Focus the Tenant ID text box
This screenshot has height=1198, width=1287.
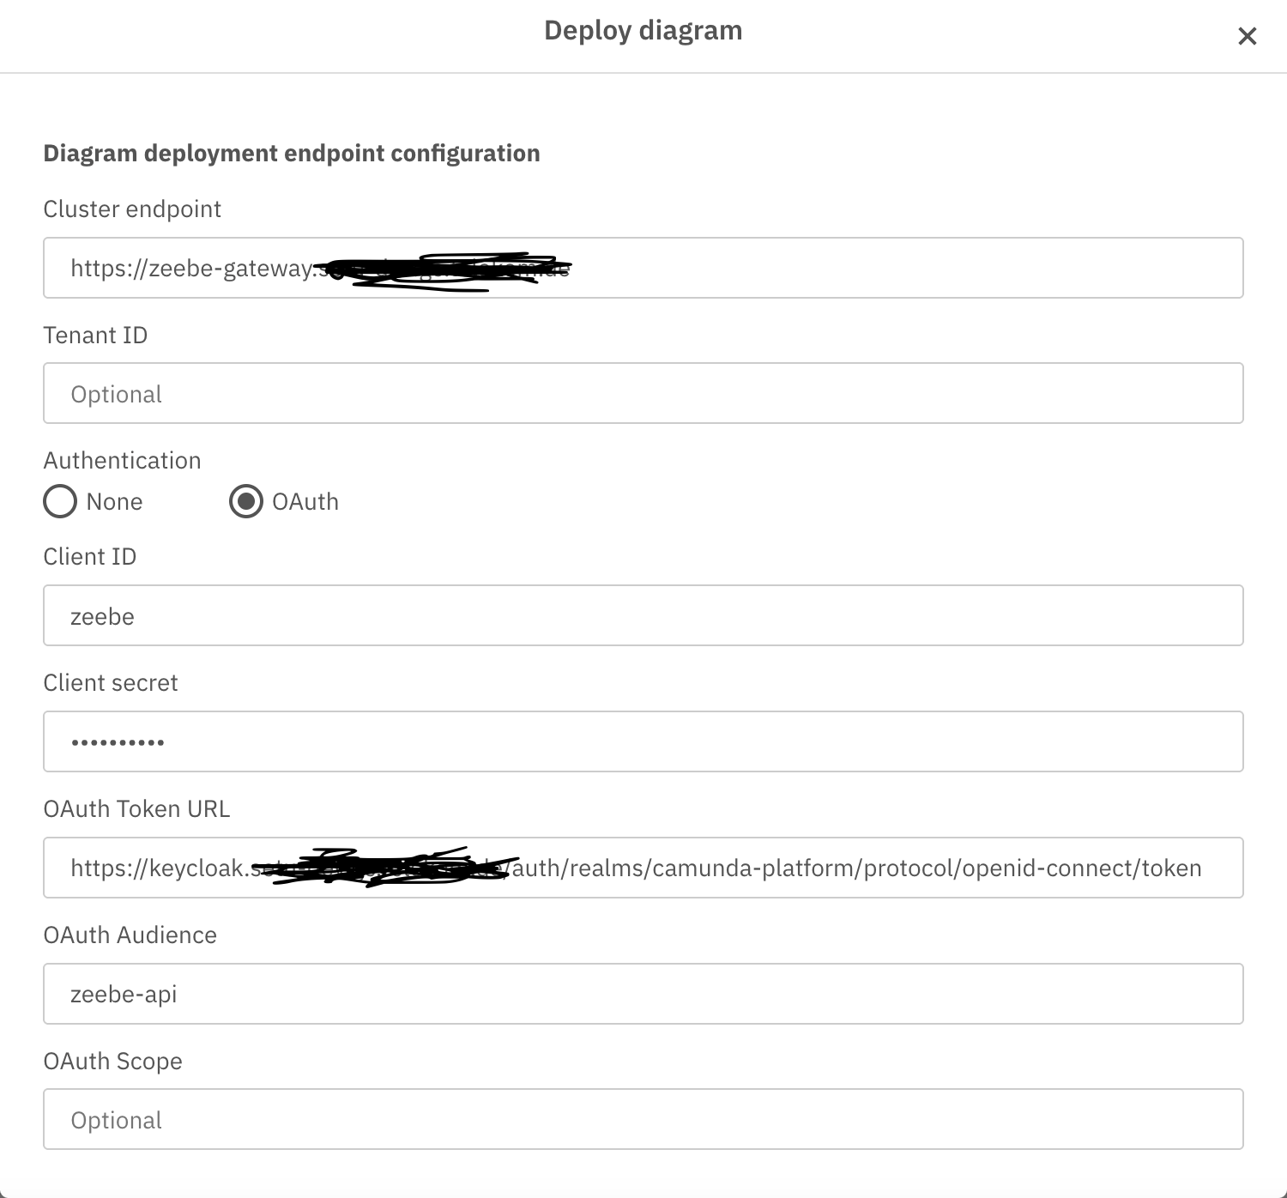point(643,394)
